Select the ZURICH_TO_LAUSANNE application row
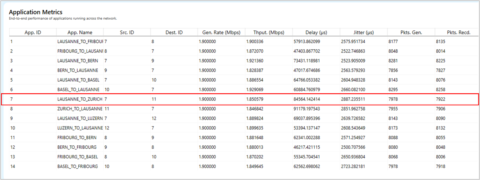This screenshot has height=180, width=480. [x=80, y=109]
